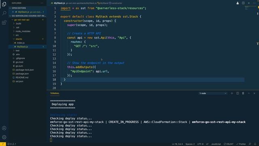Screen dimensions: 259x146
Task: Open the terminal selector dropdown showing node
Action: [213, 93]
